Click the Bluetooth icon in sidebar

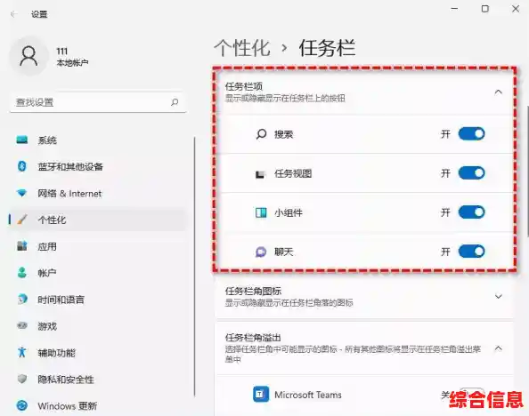[22, 166]
